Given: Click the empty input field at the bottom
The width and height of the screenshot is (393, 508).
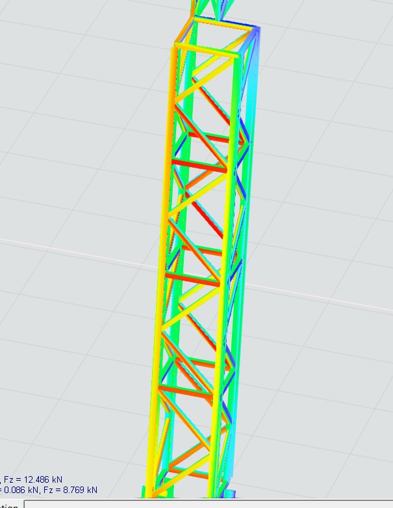Looking at the screenshot, I should tap(209, 504).
